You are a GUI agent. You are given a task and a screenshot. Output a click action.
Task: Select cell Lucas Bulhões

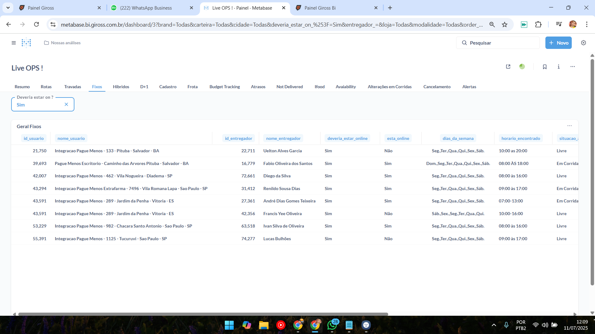point(277,239)
